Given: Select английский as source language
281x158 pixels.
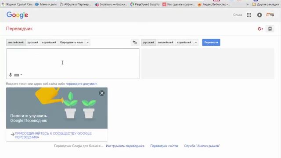Looking at the screenshot, I should click(16, 43).
